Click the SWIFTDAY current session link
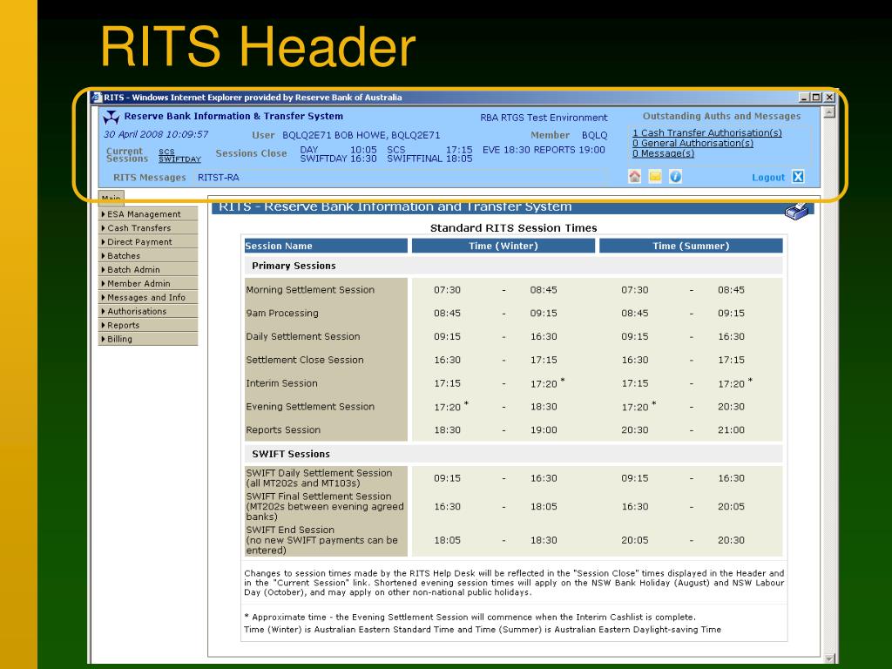Viewport: 892px width, 669px height. point(179,160)
